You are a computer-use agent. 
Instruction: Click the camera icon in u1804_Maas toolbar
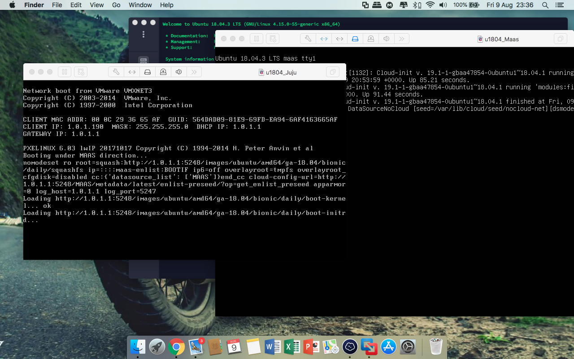371,39
